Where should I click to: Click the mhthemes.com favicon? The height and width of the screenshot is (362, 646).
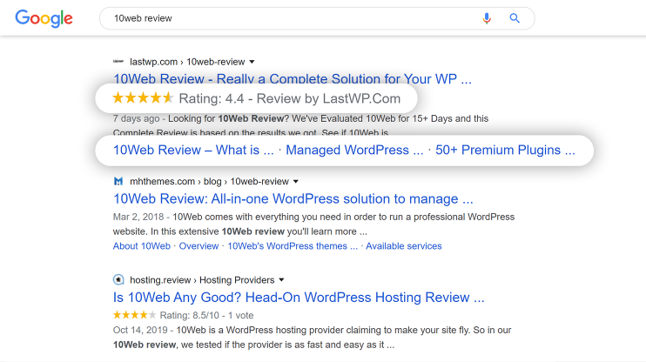pyautogui.click(x=118, y=181)
